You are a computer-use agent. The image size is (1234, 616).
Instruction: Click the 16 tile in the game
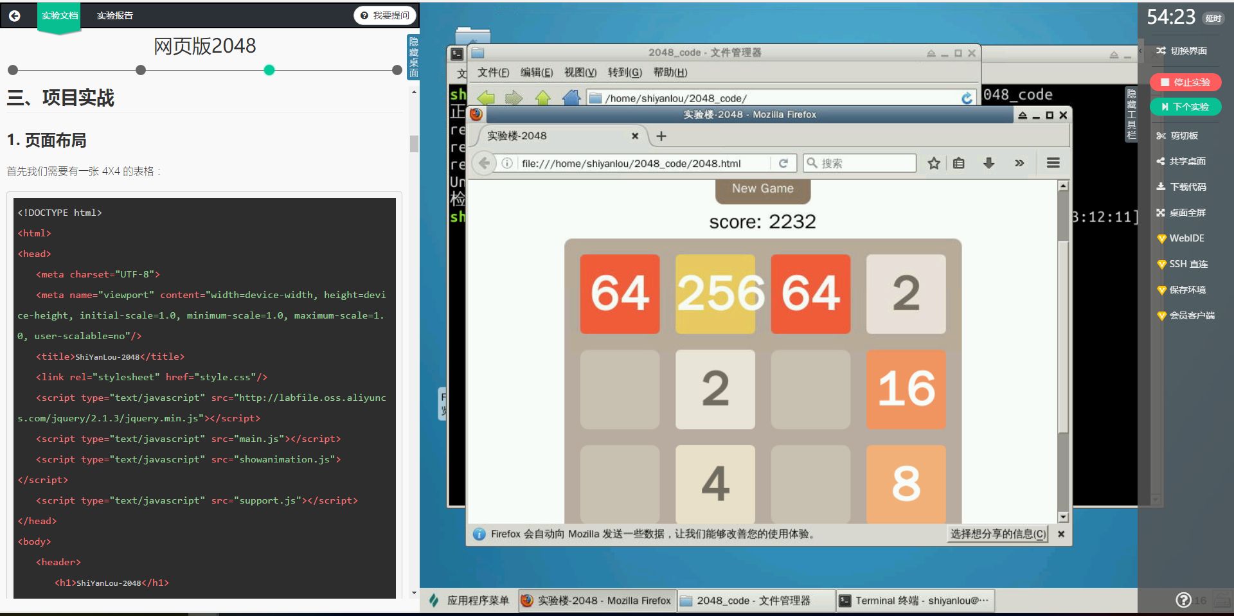coord(906,389)
